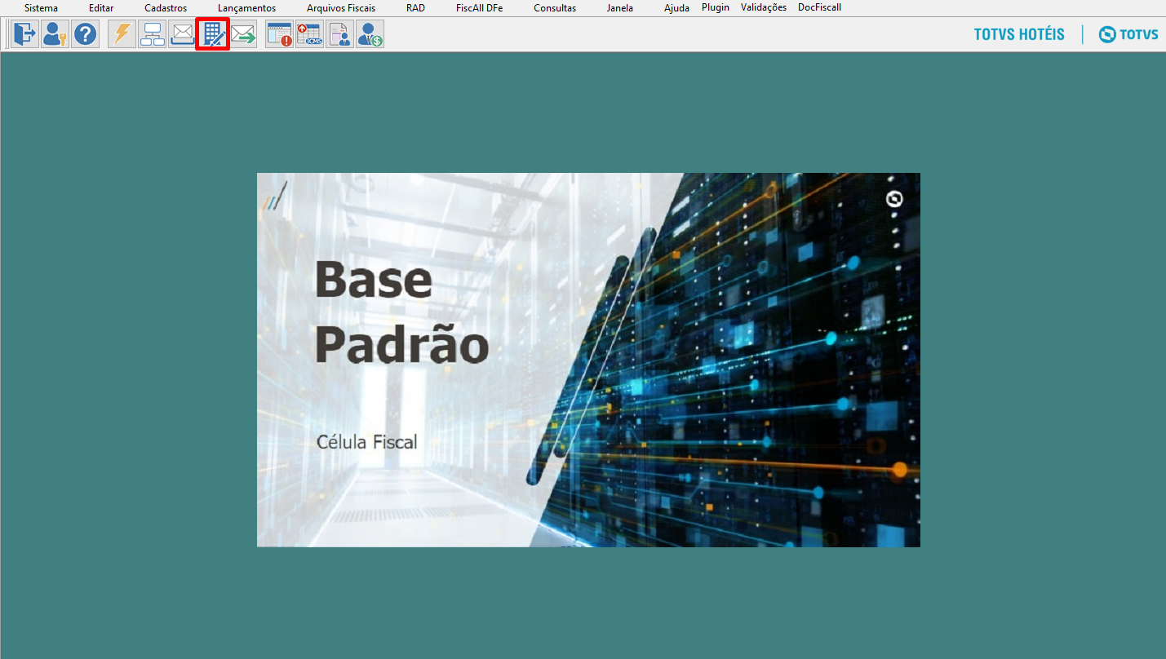Click the exit door icon in toolbar
The width and height of the screenshot is (1166, 659).
25,34
